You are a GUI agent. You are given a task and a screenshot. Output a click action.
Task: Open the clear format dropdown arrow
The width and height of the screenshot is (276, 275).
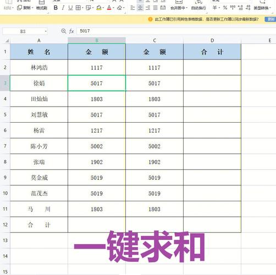[x=124, y=8]
